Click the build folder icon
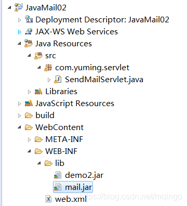 29,115
